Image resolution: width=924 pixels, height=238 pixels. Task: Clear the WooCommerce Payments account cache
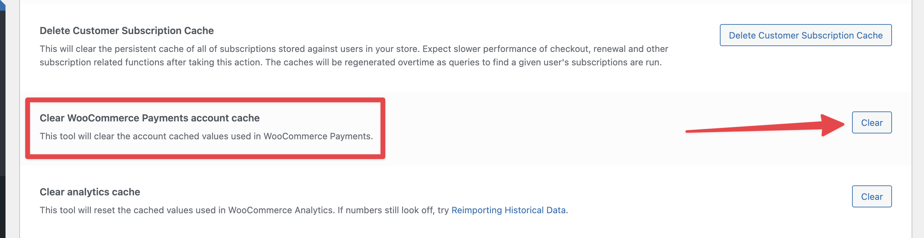click(871, 122)
